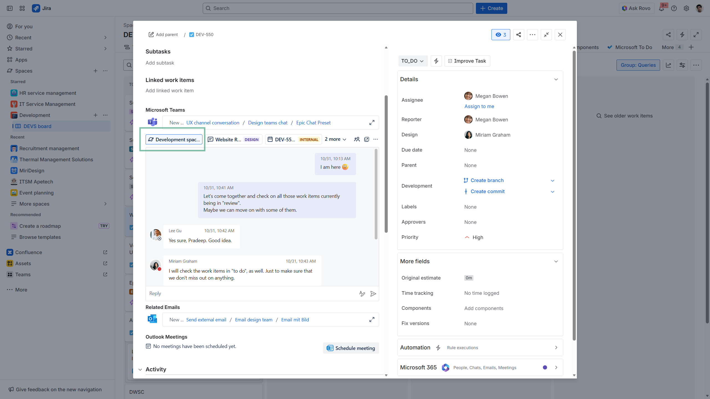Collapse the Details section chevron

pos(556,80)
